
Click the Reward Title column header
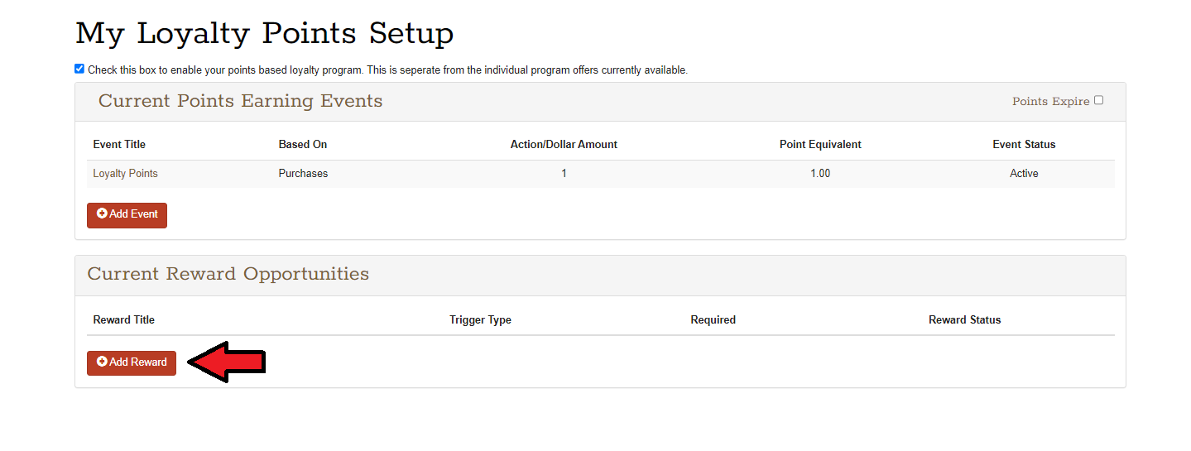tap(123, 320)
